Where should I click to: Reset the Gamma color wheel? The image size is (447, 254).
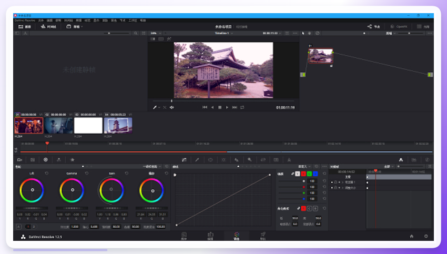[x=87, y=174]
